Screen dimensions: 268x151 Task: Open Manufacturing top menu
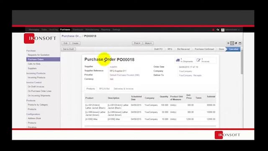(x=92, y=30)
